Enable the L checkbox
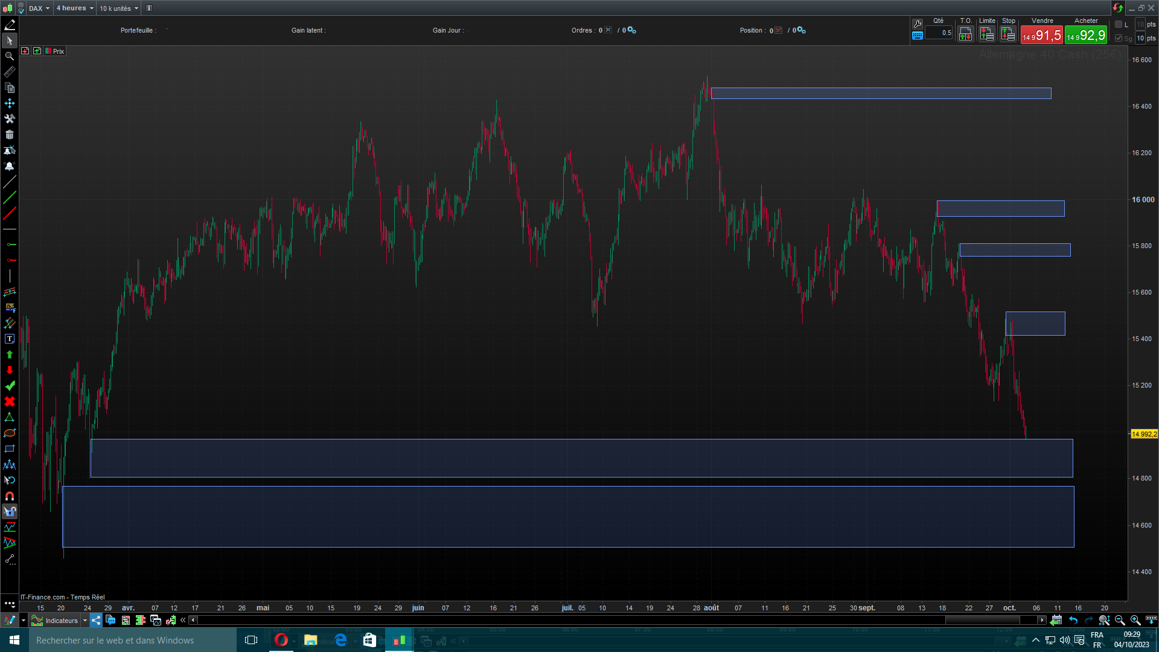 click(x=1119, y=24)
